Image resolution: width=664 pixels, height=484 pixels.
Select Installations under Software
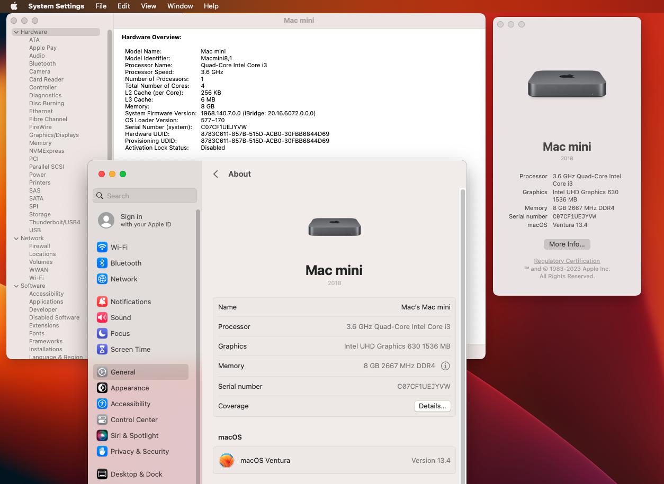click(x=46, y=349)
